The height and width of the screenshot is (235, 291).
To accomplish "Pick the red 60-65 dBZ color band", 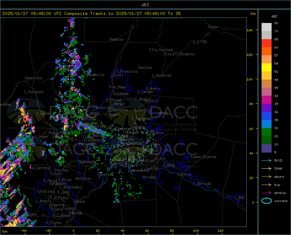I will pos(266,43).
